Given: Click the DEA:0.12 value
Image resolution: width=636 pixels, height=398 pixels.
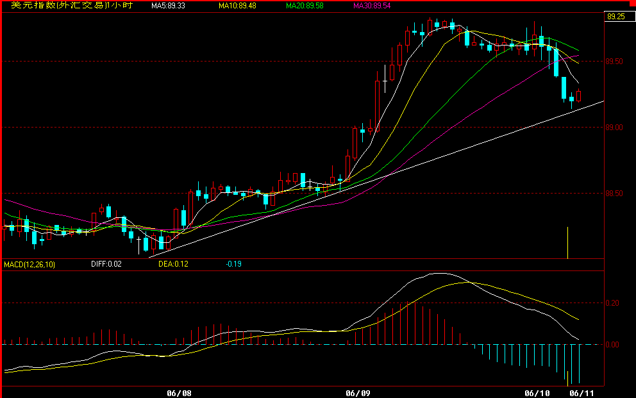Looking at the screenshot, I should coord(173,264).
